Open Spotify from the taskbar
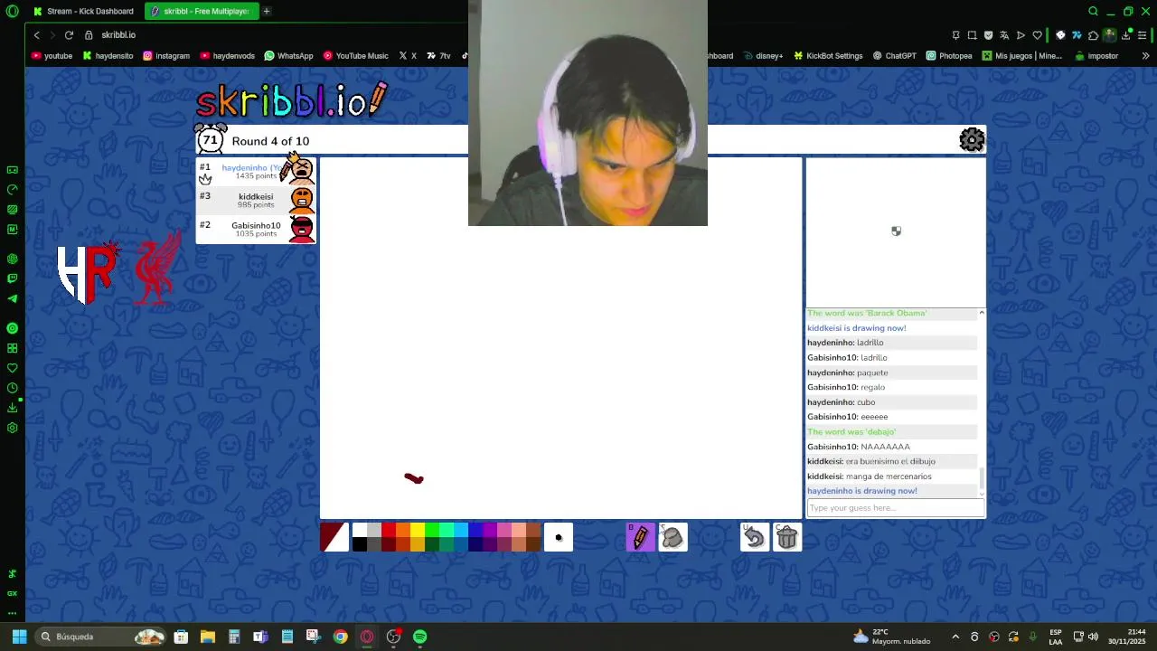Image resolution: width=1157 pixels, height=651 pixels. (x=420, y=637)
